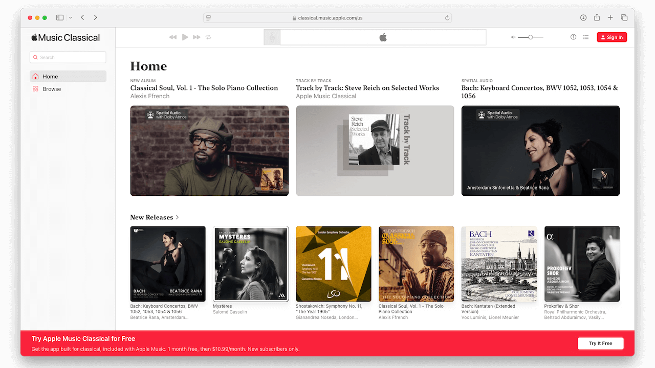Click the Share icon in Safari toolbar
This screenshot has height=368, width=655.
(x=597, y=17)
